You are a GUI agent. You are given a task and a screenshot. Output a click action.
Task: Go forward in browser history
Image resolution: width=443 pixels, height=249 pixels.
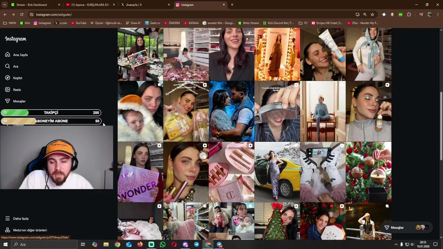coord(13,15)
